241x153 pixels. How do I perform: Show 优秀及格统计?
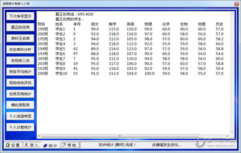pos(20,94)
